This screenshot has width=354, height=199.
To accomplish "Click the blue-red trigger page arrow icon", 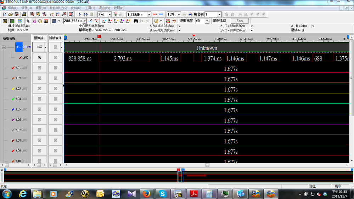I will (x=191, y=15).
